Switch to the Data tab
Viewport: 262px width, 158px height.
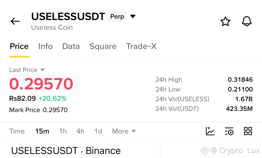pos(71,46)
